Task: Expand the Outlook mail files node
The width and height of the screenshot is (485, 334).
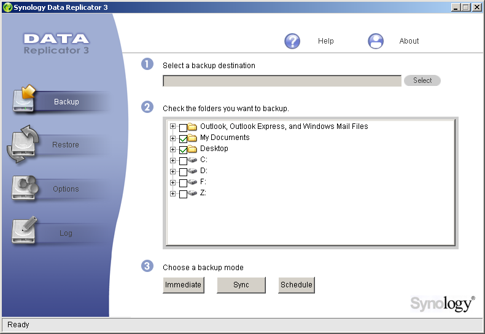Action: 173,126
